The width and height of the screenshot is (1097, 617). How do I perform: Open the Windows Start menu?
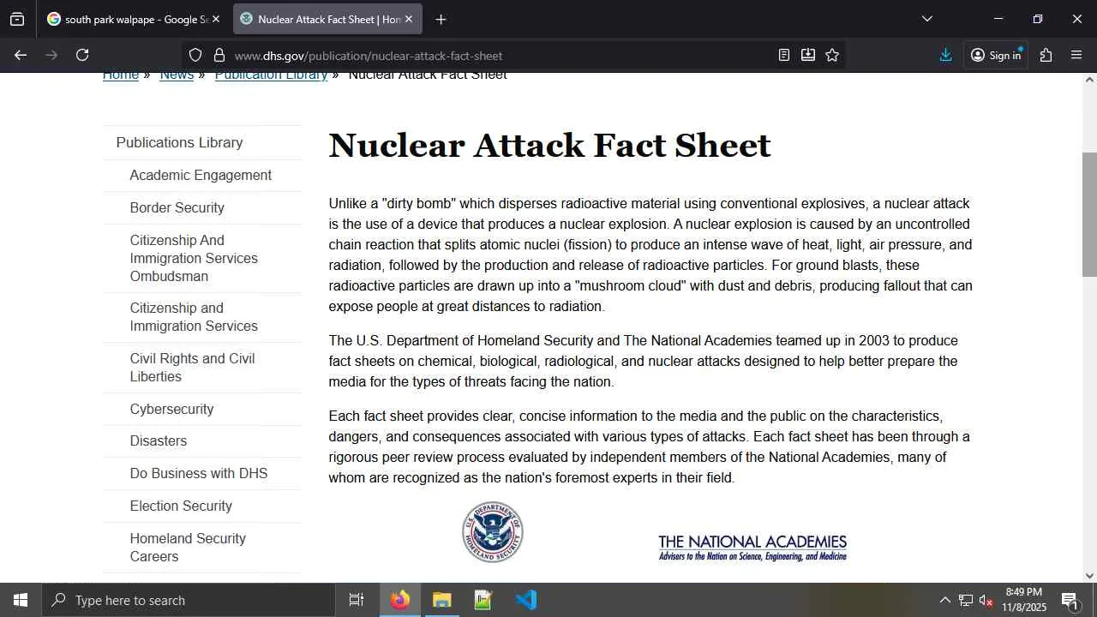point(21,600)
